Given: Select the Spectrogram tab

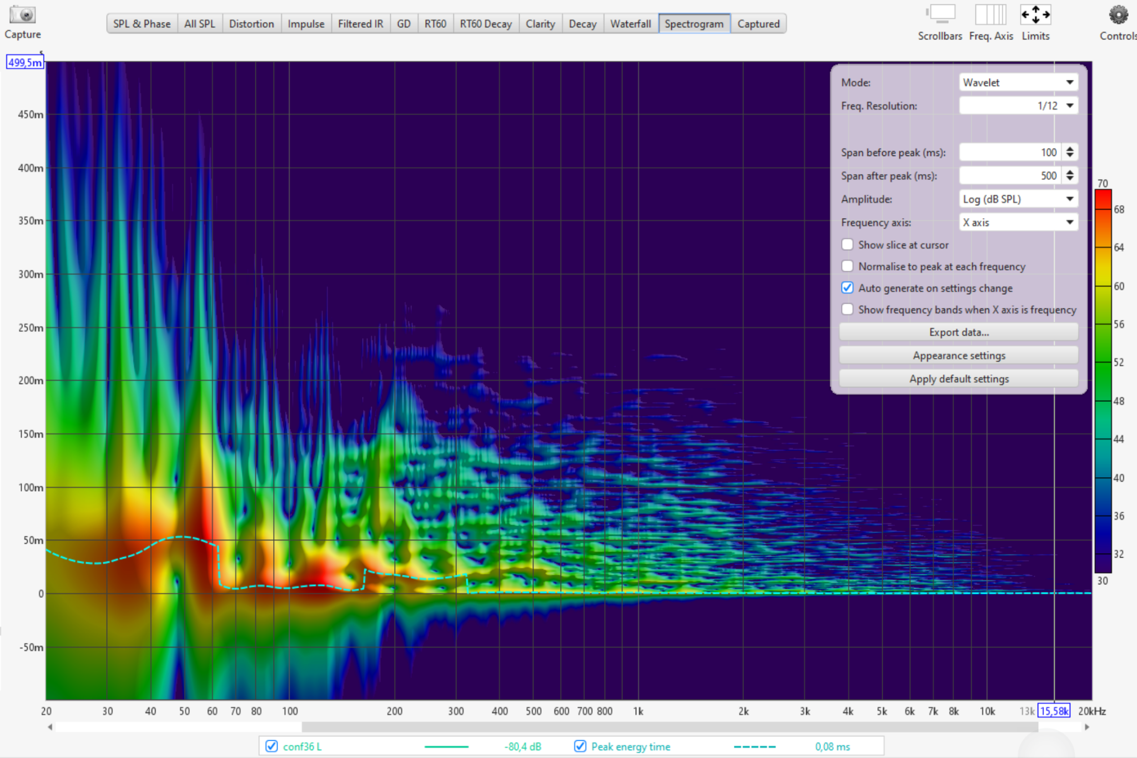Looking at the screenshot, I should click(695, 24).
